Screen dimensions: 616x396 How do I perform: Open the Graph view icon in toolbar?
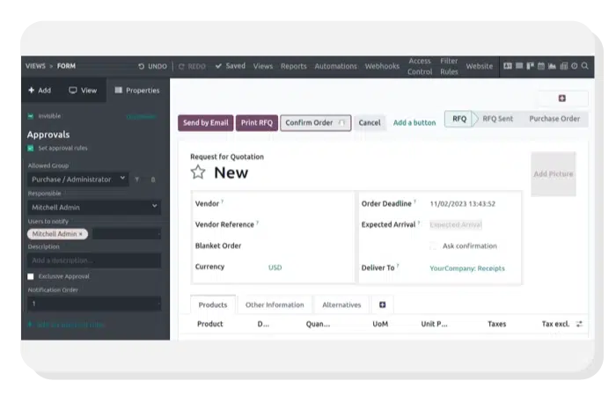pos(552,66)
